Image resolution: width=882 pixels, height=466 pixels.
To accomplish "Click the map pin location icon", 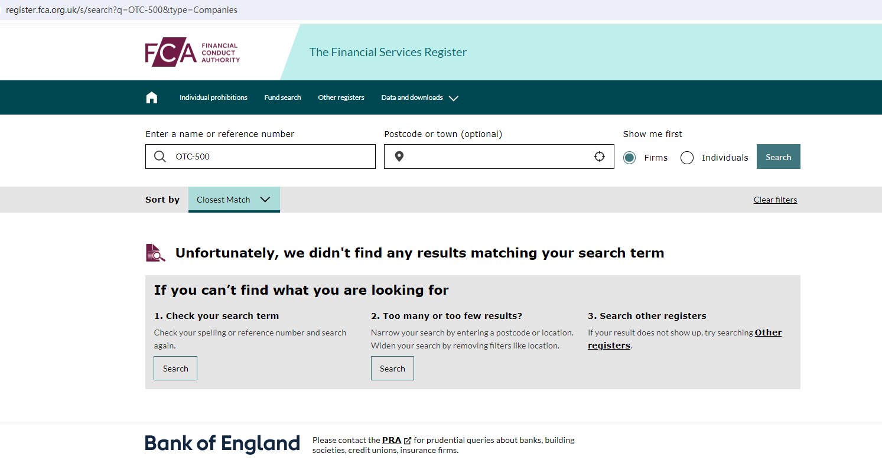I will coord(399,157).
